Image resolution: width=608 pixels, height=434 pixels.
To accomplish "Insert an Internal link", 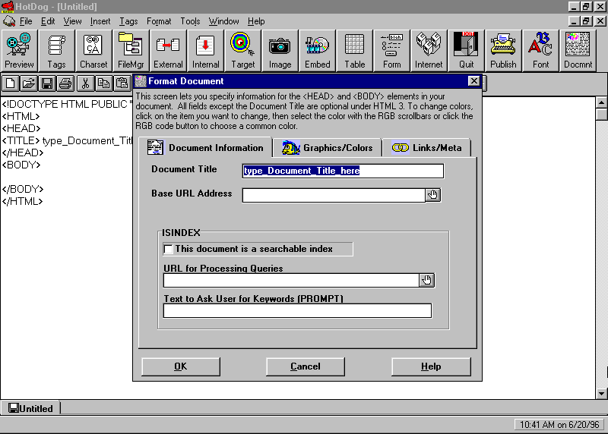I will (x=205, y=51).
